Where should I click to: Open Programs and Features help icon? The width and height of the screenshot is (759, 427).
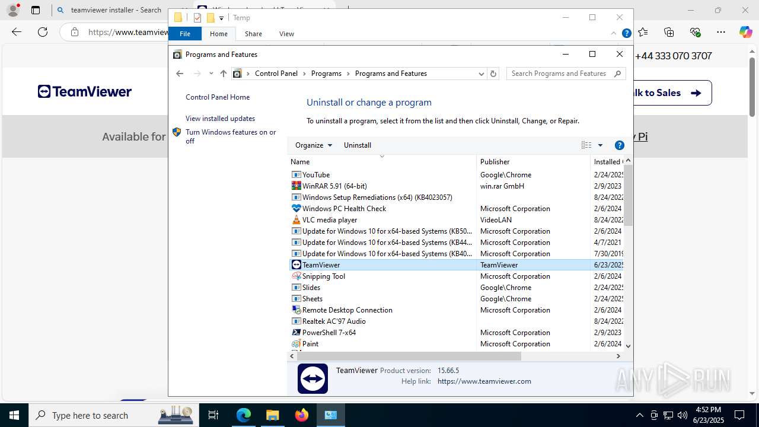pyautogui.click(x=620, y=145)
